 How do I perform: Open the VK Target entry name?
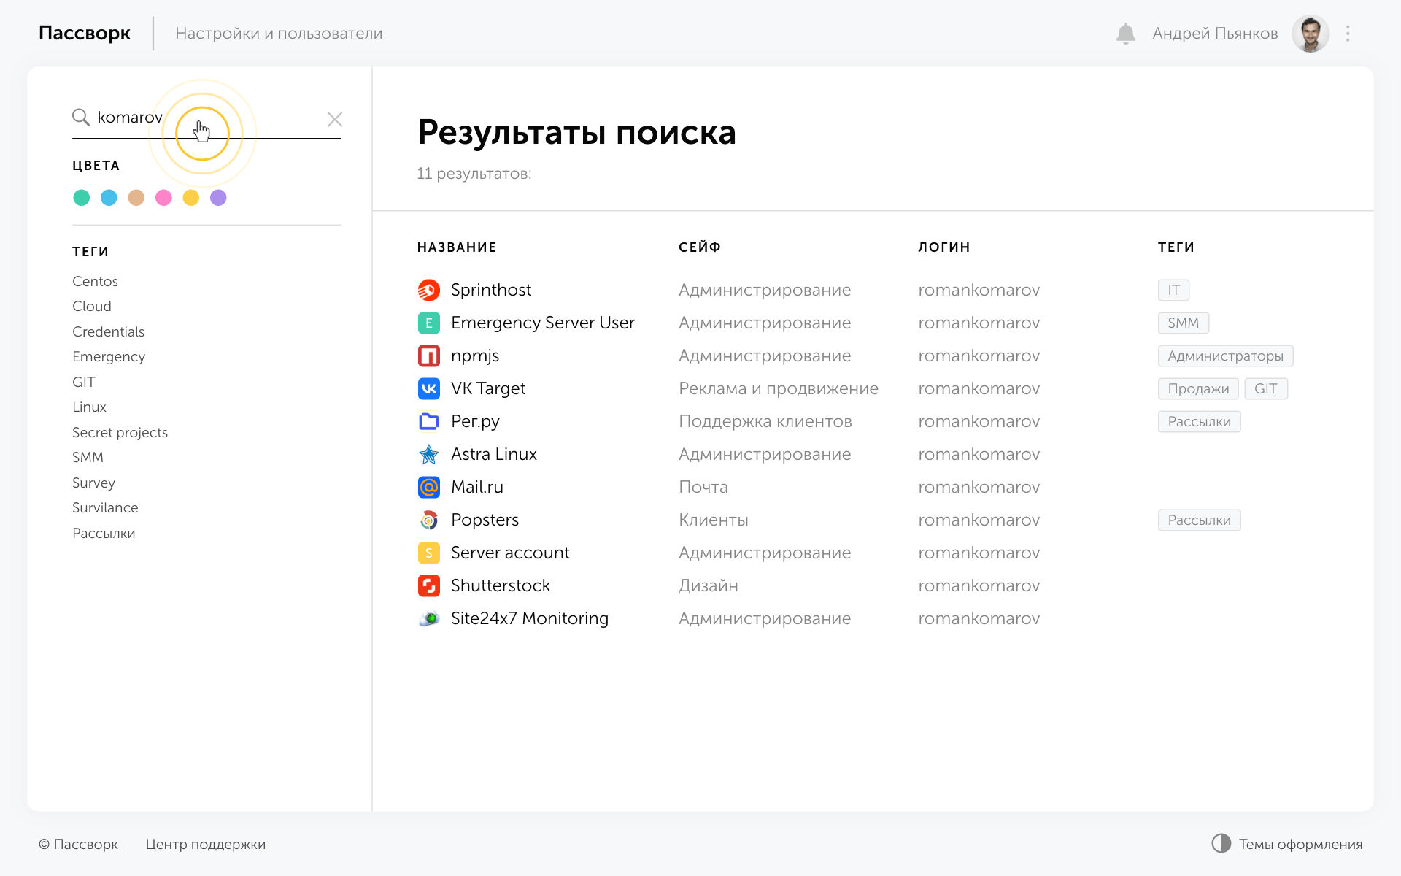(x=488, y=388)
